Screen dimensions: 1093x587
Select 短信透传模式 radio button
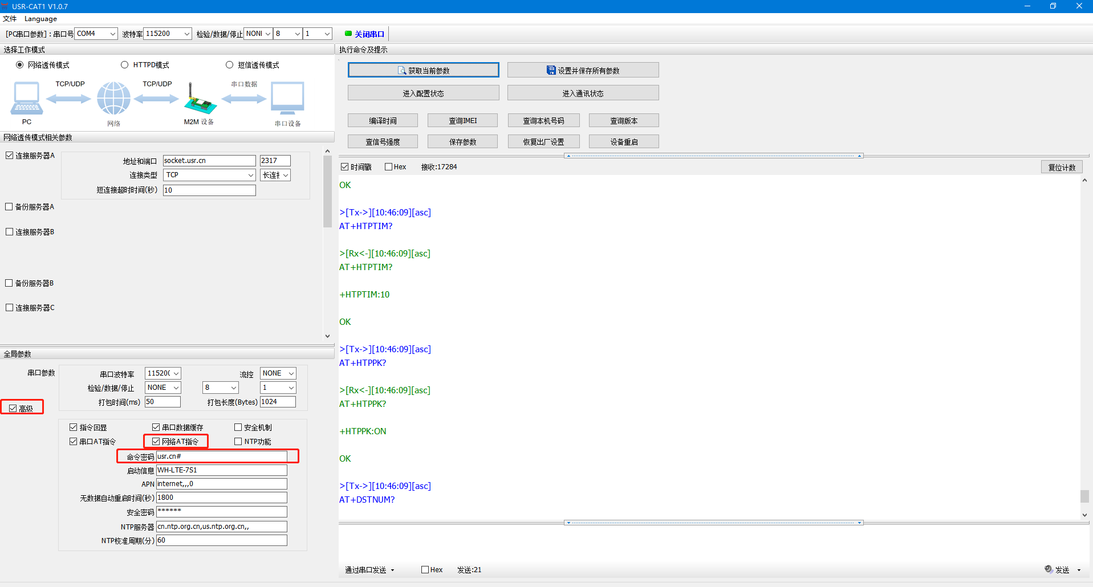[229, 65]
